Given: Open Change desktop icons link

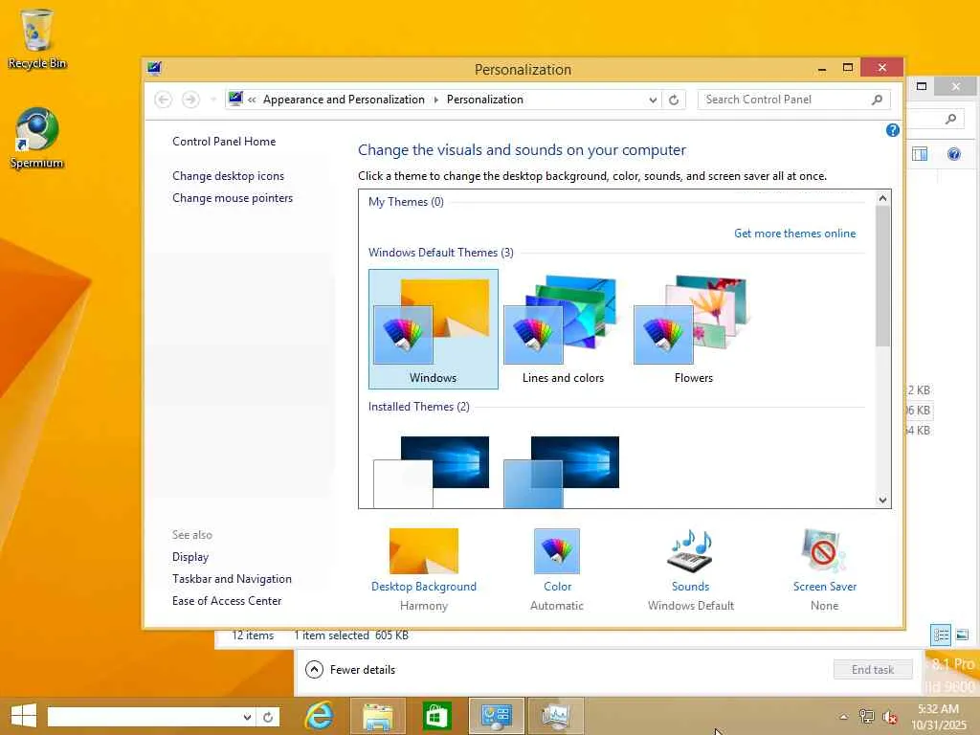Looking at the screenshot, I should click(228, 176).
